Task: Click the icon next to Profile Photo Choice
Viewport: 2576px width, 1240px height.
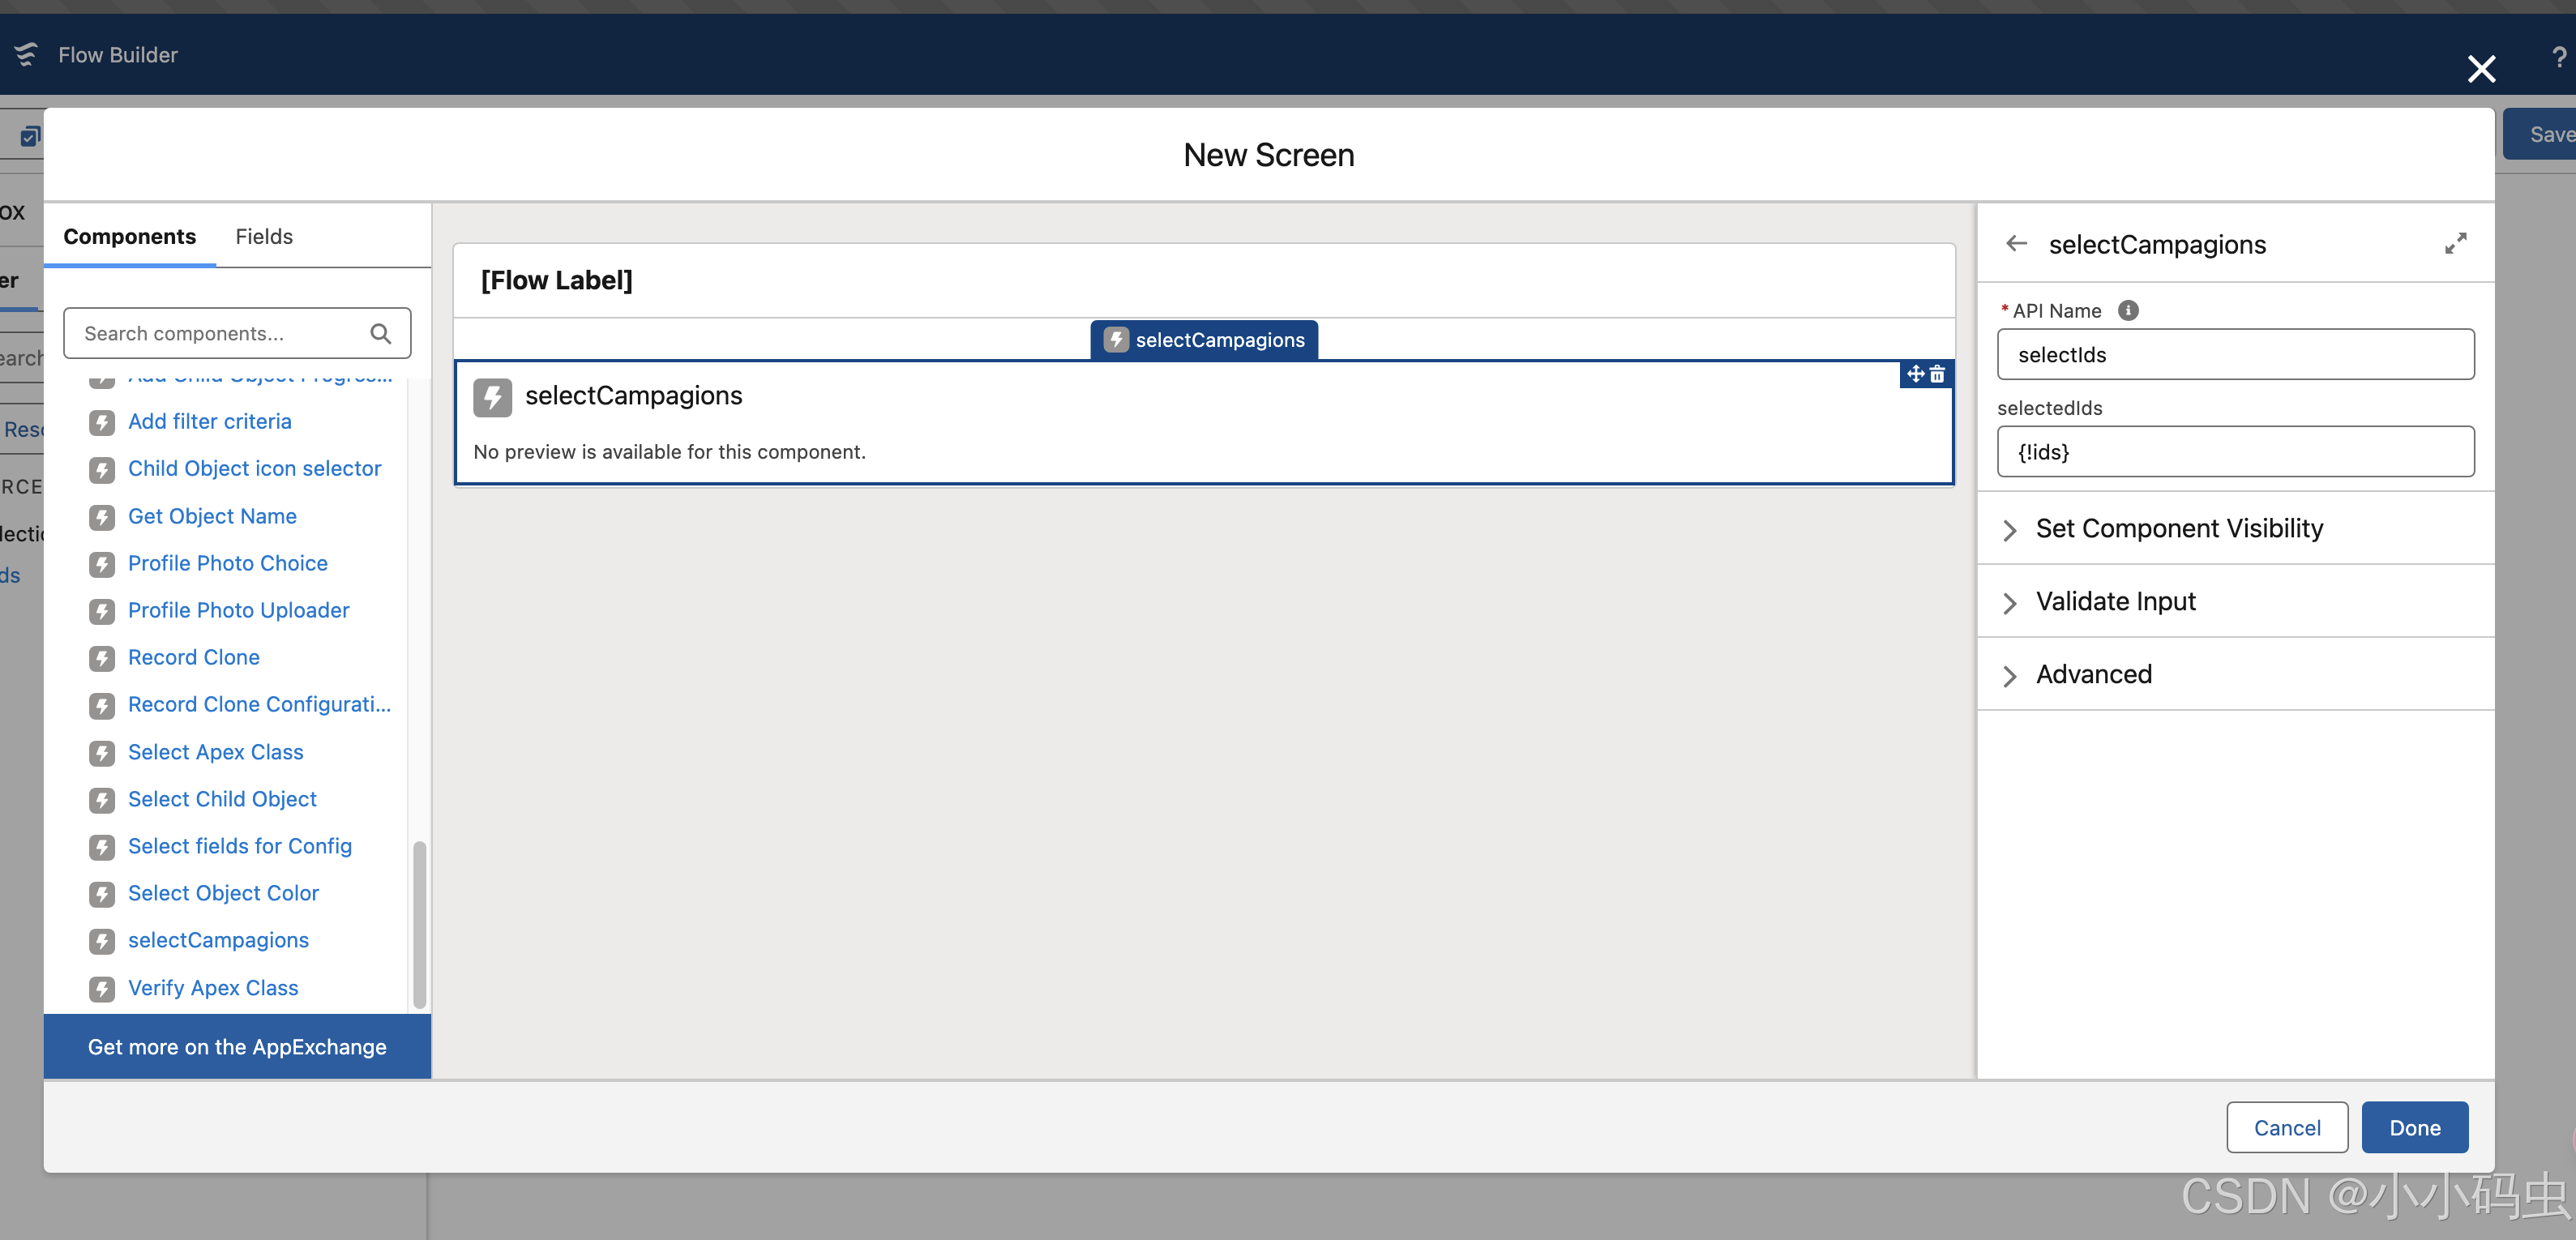Action: [102, 564]
